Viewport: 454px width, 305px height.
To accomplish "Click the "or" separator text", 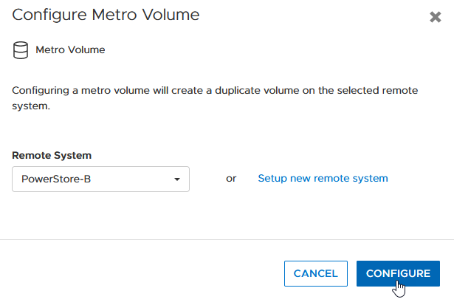I will [231, 178].
